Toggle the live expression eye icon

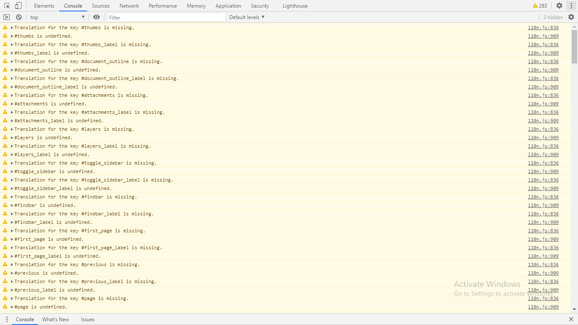click(x=96, y=17)
